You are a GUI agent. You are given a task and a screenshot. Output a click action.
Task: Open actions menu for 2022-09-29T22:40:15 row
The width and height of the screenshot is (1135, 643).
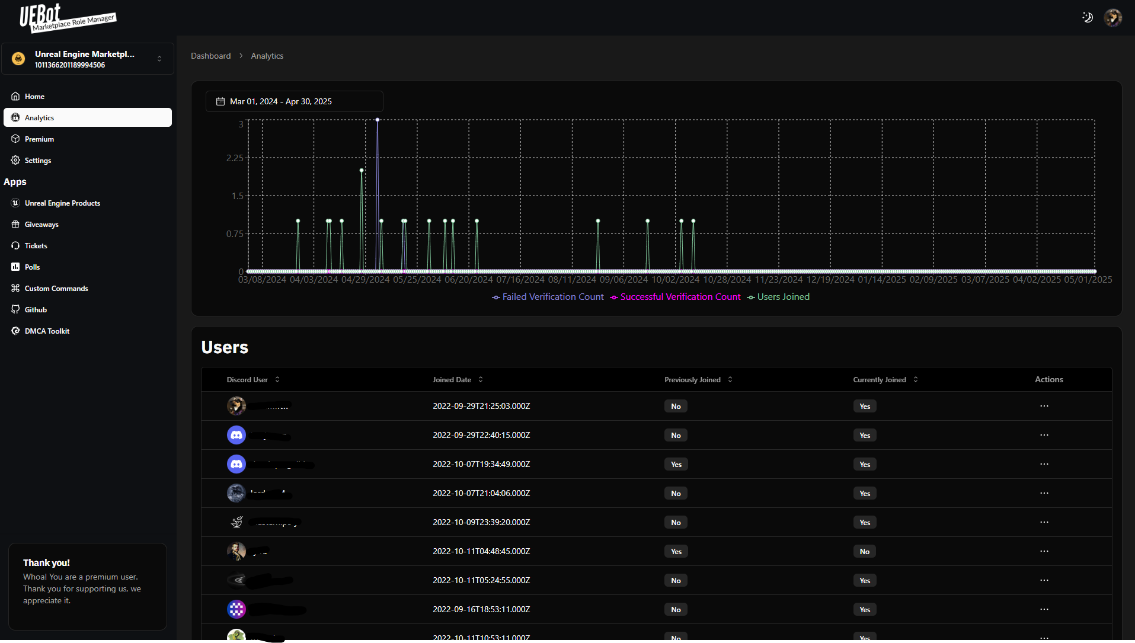click(1044, 435)
